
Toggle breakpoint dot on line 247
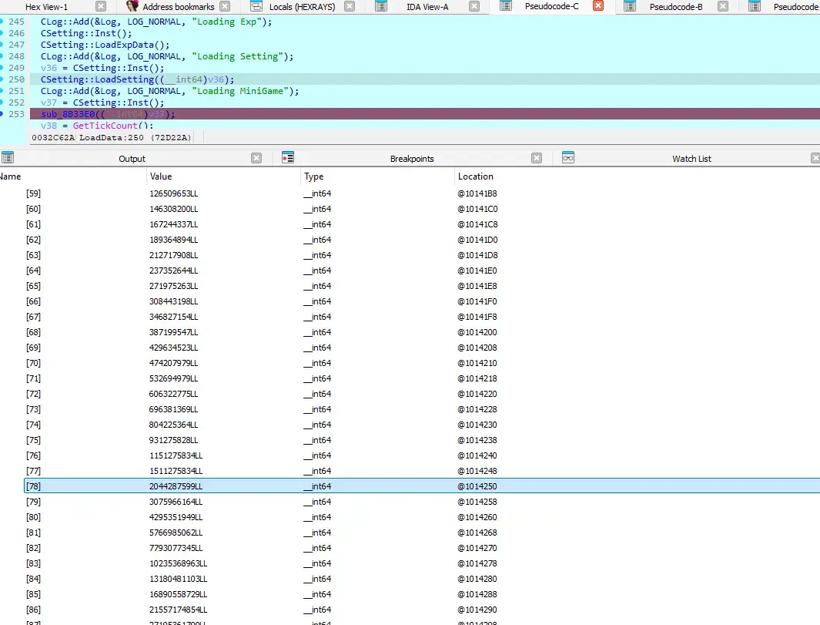pyautogui.click(x=2, y=45)
